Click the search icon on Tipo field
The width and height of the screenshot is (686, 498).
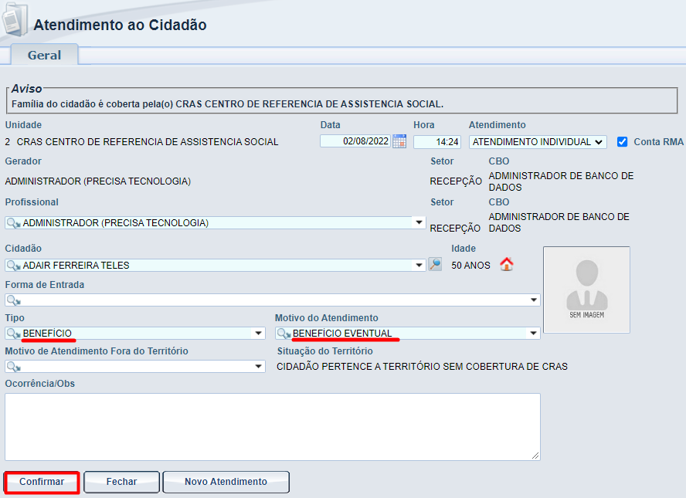(11, 334)
